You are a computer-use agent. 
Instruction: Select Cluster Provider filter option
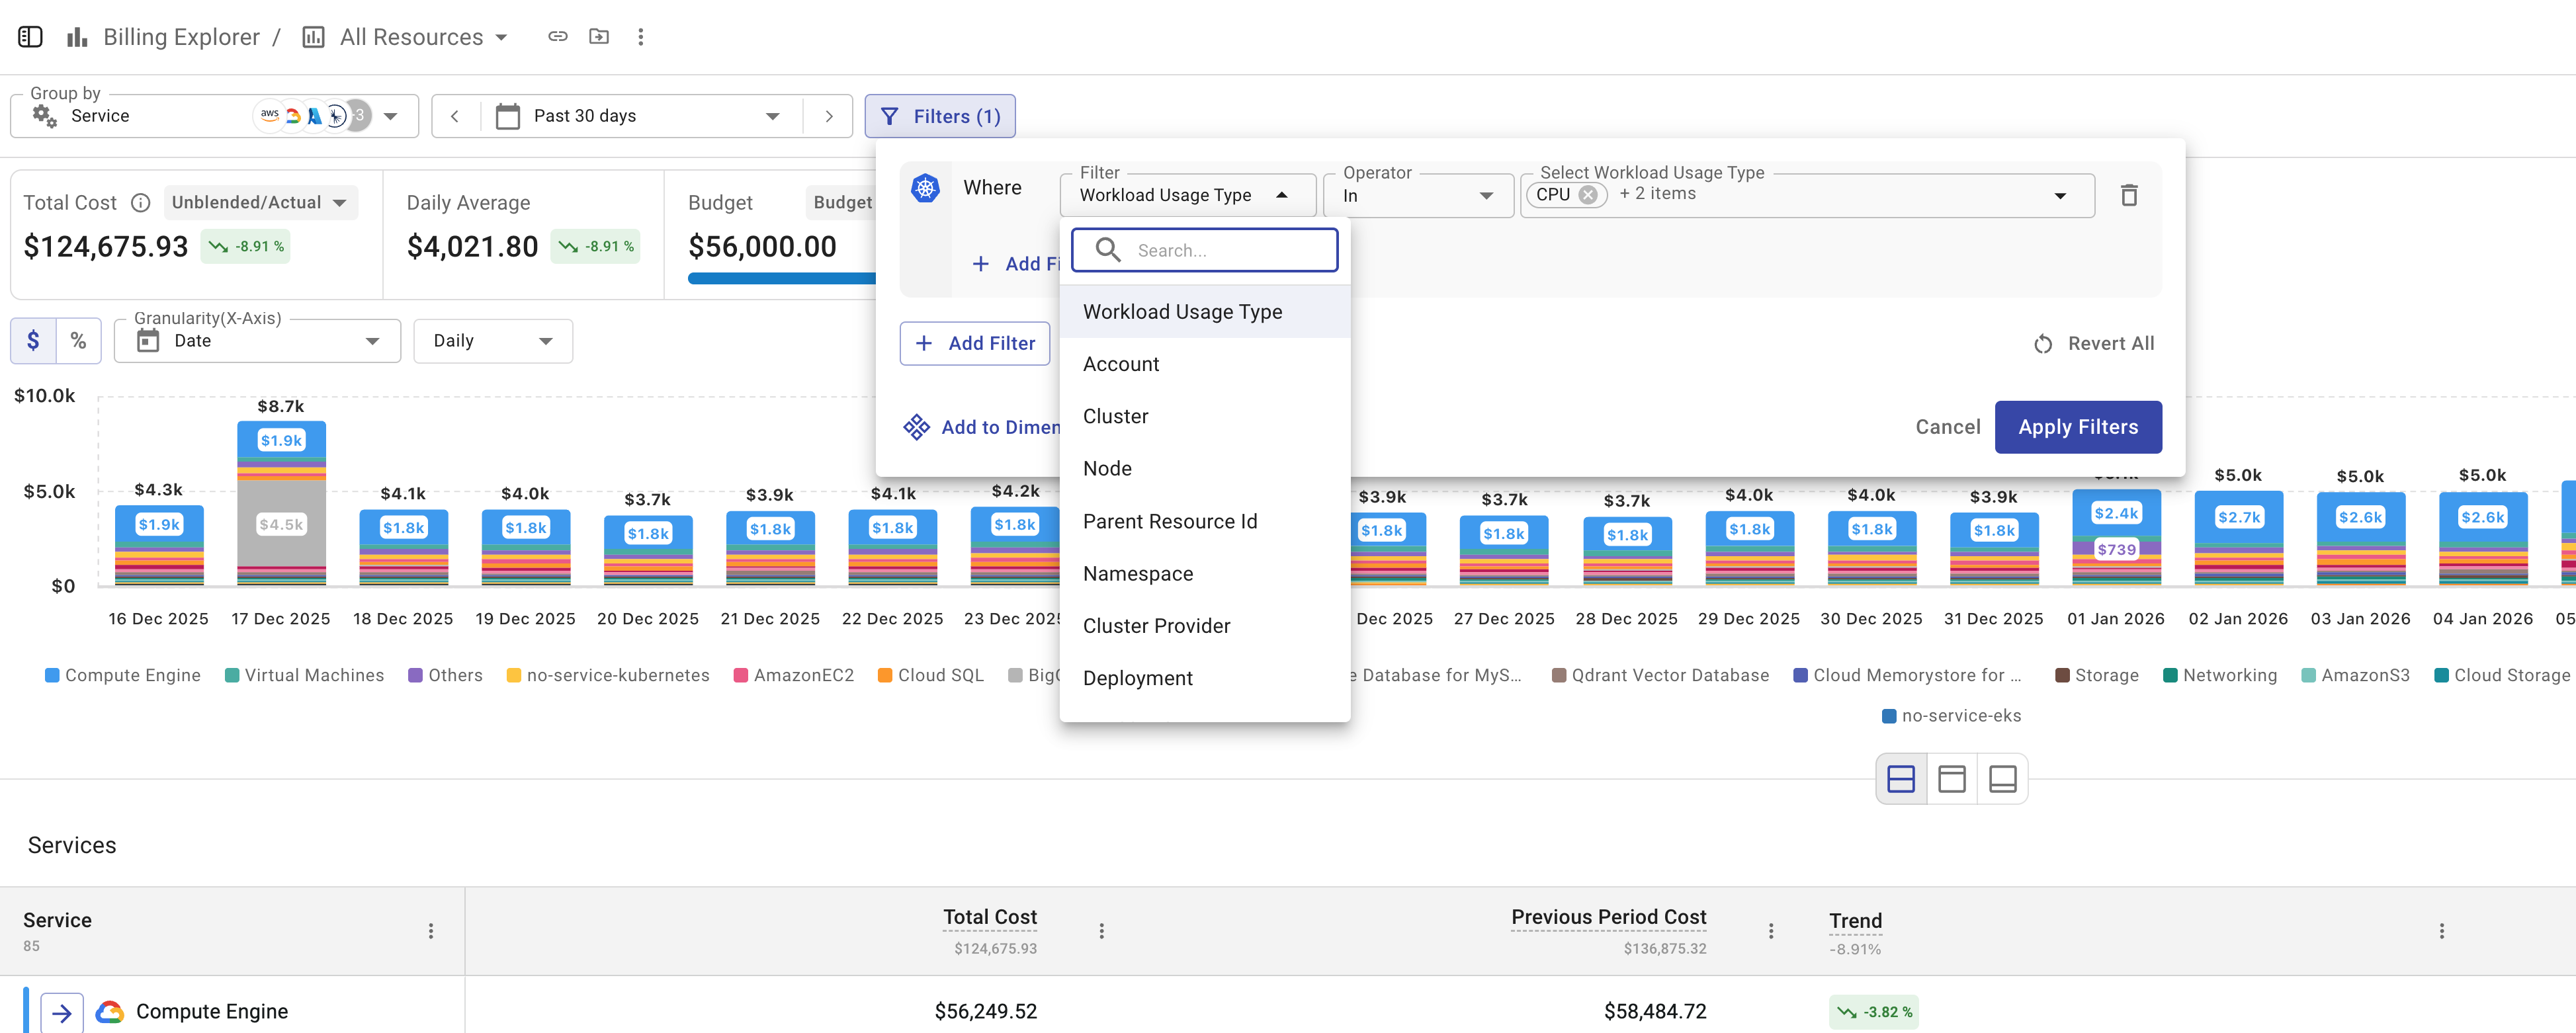pos(1156,626)
